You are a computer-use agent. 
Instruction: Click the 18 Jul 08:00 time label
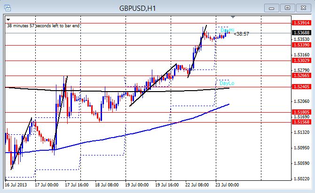coord(107,185)
